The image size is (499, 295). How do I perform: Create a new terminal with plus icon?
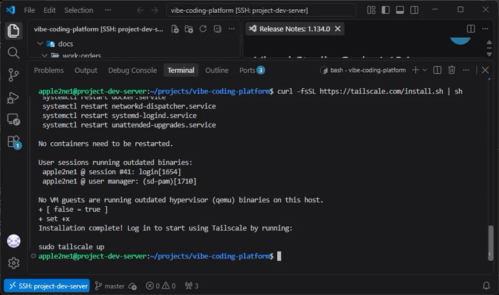click(415, 70)
